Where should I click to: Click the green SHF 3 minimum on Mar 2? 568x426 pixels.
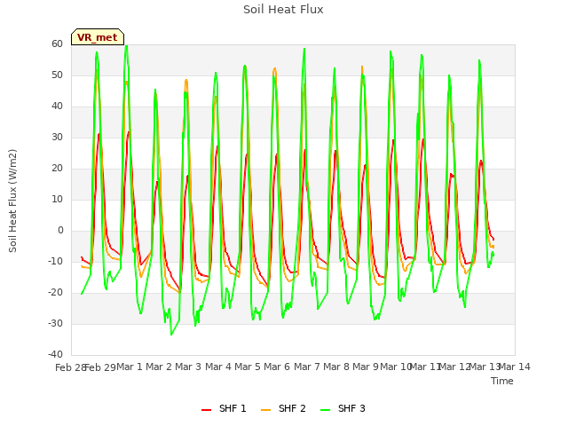click(x=171, y=335)
